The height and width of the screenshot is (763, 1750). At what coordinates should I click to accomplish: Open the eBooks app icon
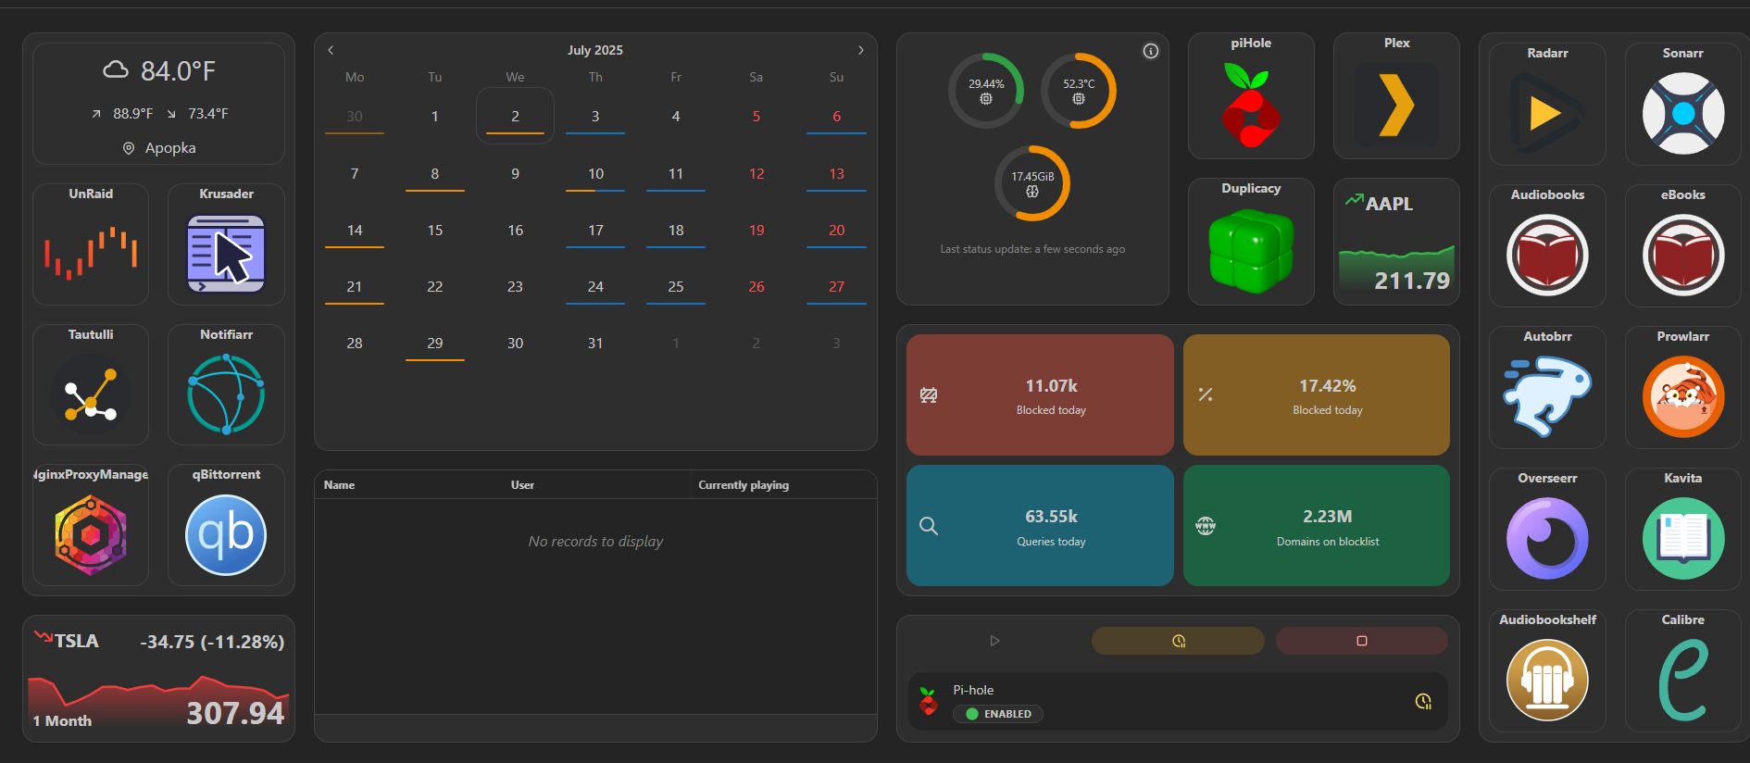pos(1683,256)
